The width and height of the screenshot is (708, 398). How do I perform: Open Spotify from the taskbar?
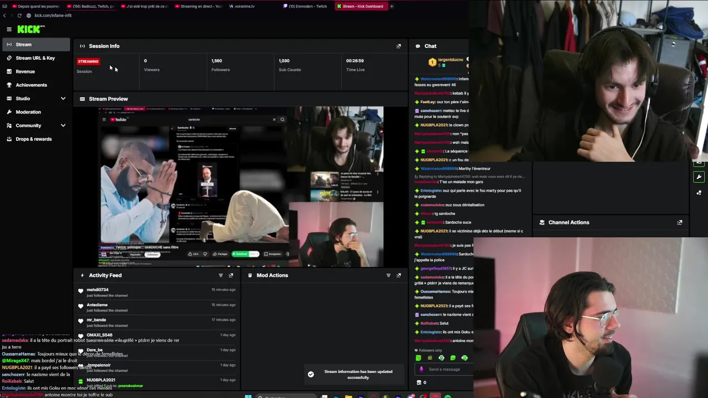pos(447,396)
